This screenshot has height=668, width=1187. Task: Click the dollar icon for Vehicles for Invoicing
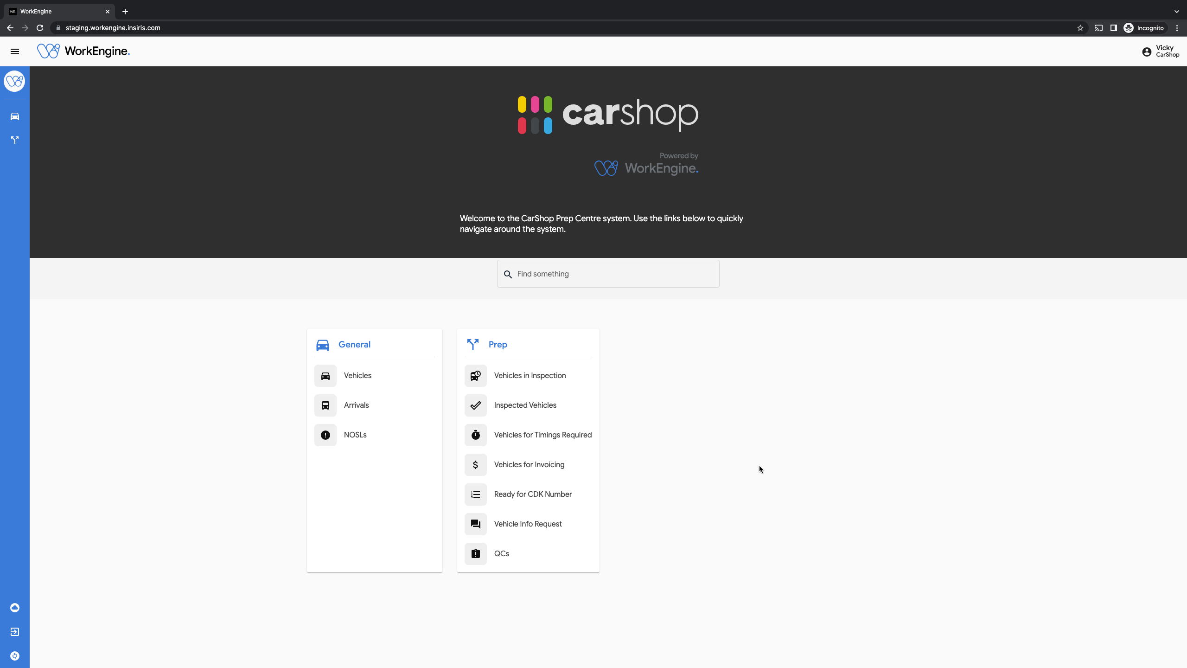pos(475,465)
